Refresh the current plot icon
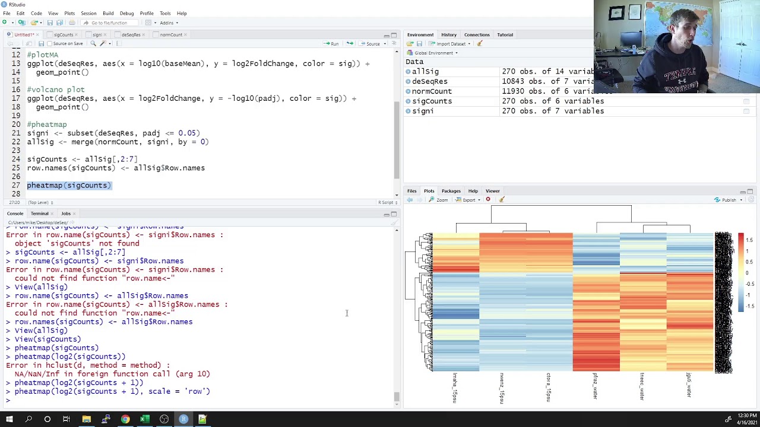 pyautogui.click(x=752, y=200)
